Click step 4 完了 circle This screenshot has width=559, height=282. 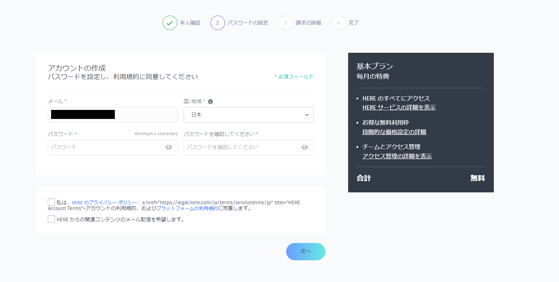pyautogui.click(x=338, y=22)
